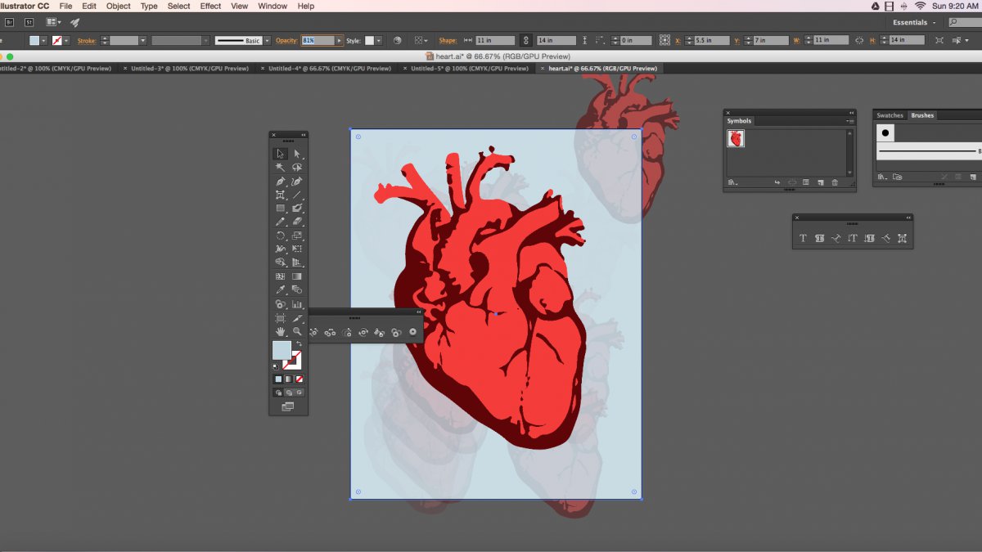
Task: Click the Shape link in control bar
Action: pyautogui.click(x=448, y=40)
